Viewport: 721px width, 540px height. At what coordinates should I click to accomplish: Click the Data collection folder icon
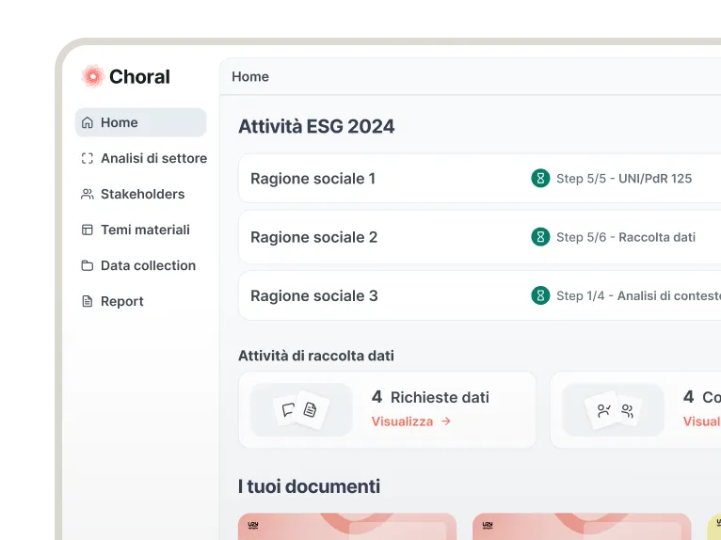pos(87,265)
